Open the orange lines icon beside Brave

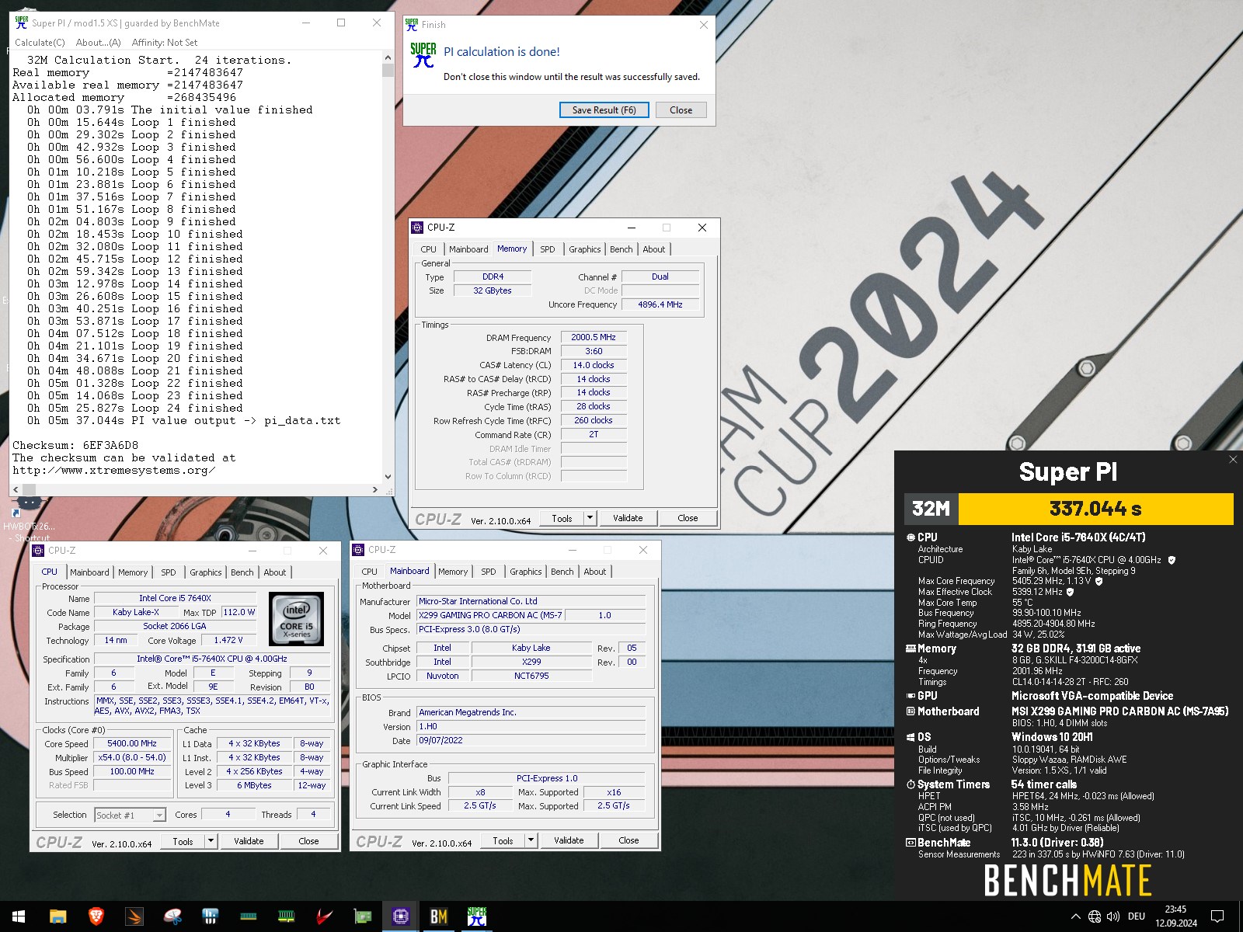coord(134,916)
